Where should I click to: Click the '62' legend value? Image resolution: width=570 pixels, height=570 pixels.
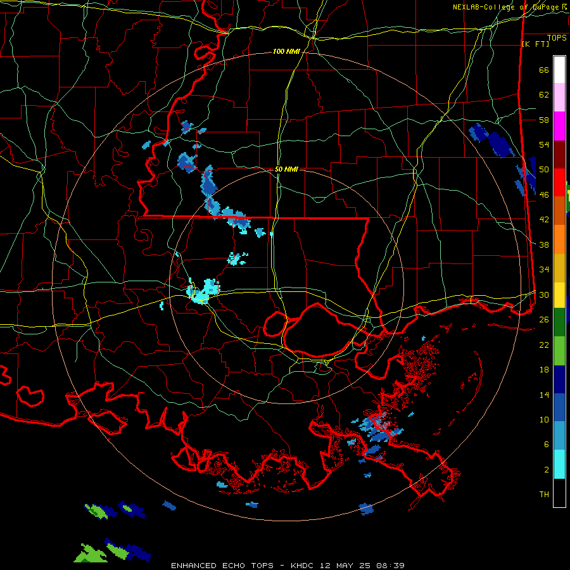tap(544, 95)
